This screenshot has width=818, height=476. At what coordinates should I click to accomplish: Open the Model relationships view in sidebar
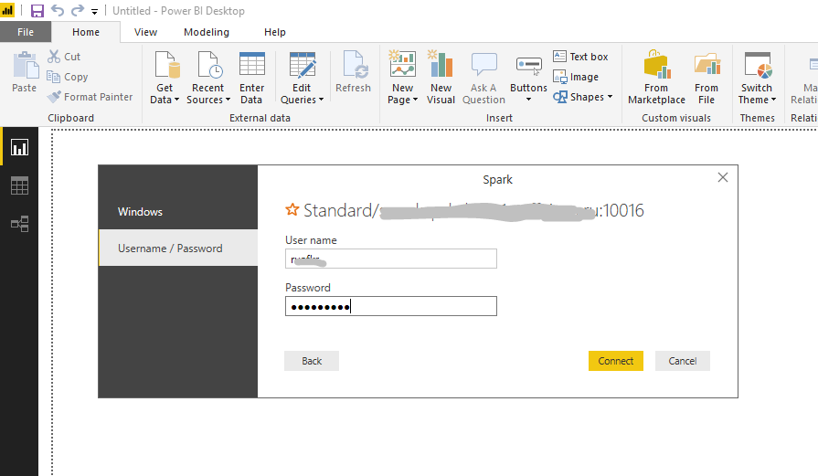[x=19, y=224]
